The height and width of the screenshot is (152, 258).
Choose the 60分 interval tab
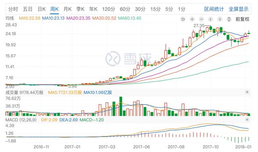pyautogui.click(x=125, y=9)
